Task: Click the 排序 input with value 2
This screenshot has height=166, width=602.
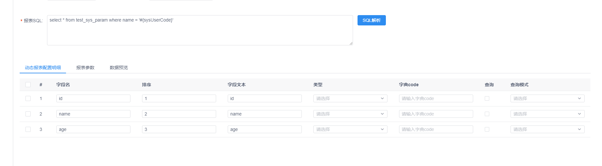Action: [179, 114]
